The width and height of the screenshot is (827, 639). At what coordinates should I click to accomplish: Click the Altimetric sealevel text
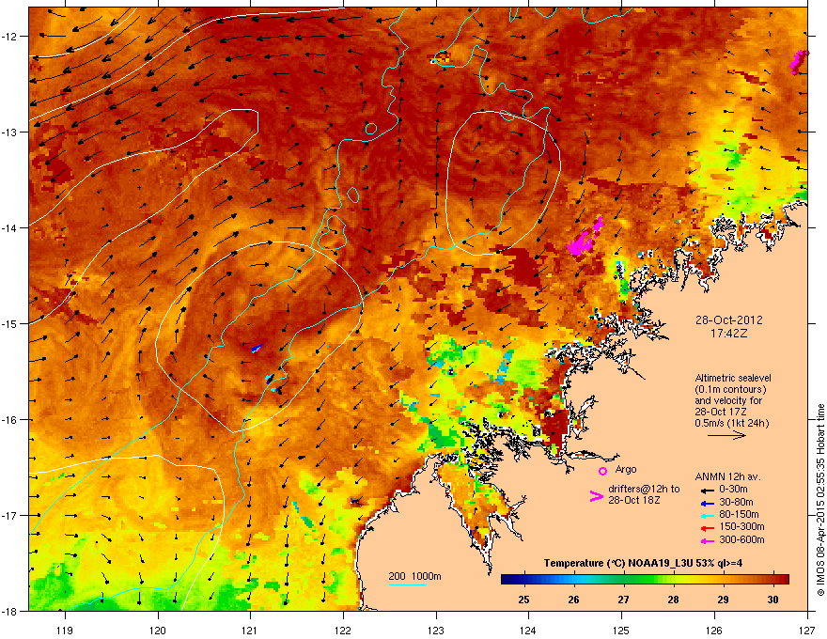(x=733, y=378)
